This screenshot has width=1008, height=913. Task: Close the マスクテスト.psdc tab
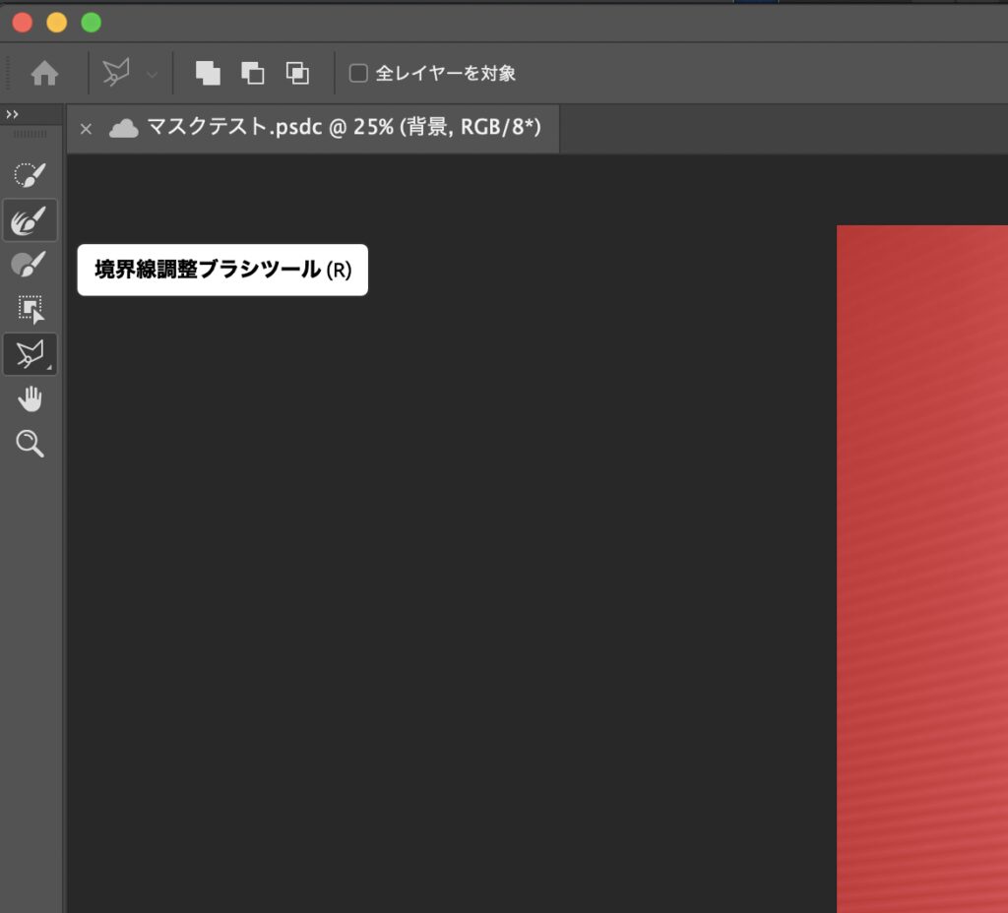point(86,129)
